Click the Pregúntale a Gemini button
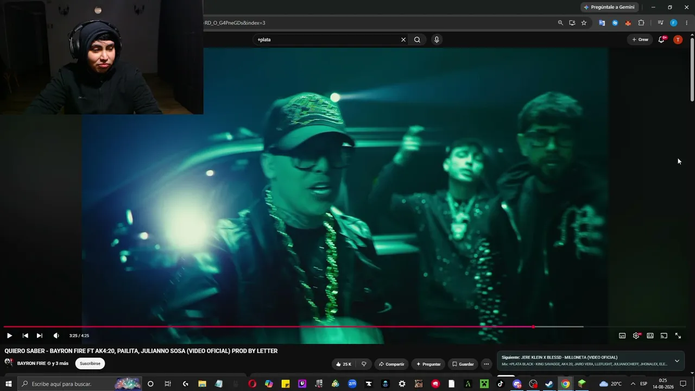 pos(610,7)
